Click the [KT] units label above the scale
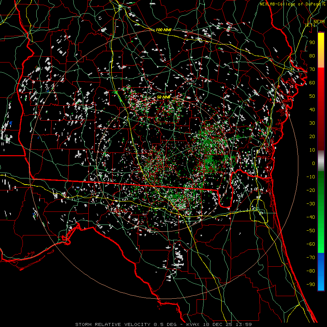Viewport: 327px width, 327px height. pos(310,25)
